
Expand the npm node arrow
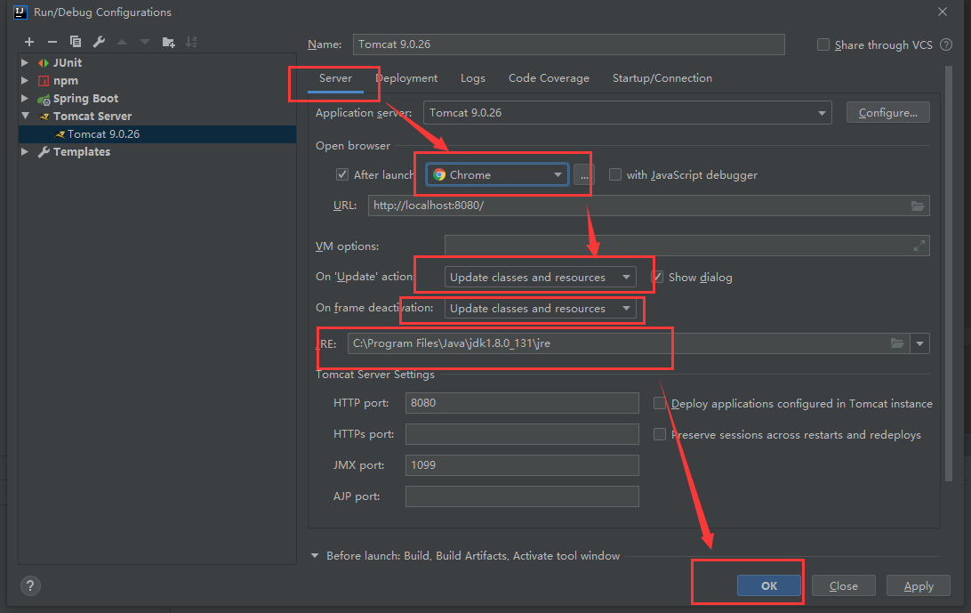[25, 81]
